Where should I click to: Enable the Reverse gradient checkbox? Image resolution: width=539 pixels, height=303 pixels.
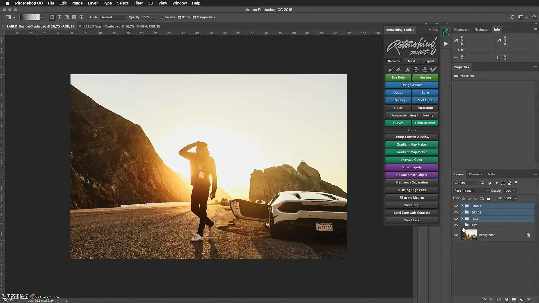162,17
